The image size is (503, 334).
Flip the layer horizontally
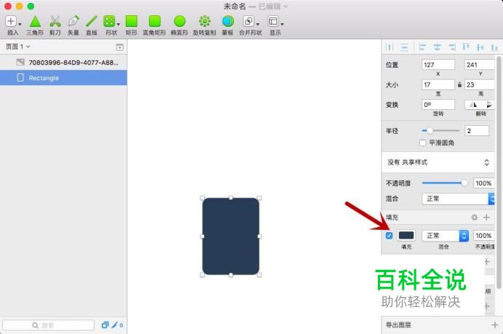pyautogui.click(x=473, y=105)
